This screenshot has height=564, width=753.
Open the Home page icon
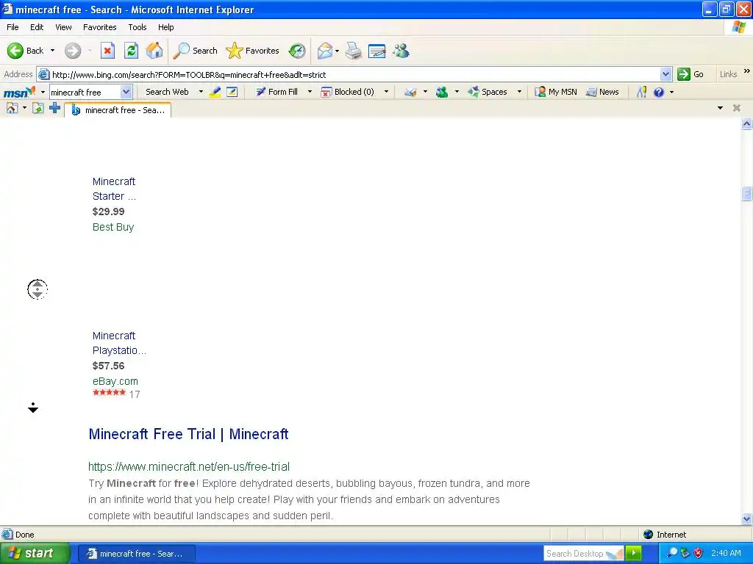pos(154,51)
